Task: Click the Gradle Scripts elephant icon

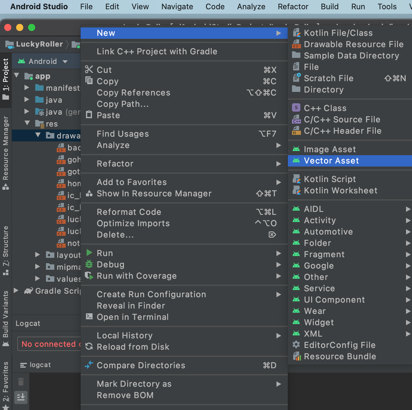Action: 29,291
